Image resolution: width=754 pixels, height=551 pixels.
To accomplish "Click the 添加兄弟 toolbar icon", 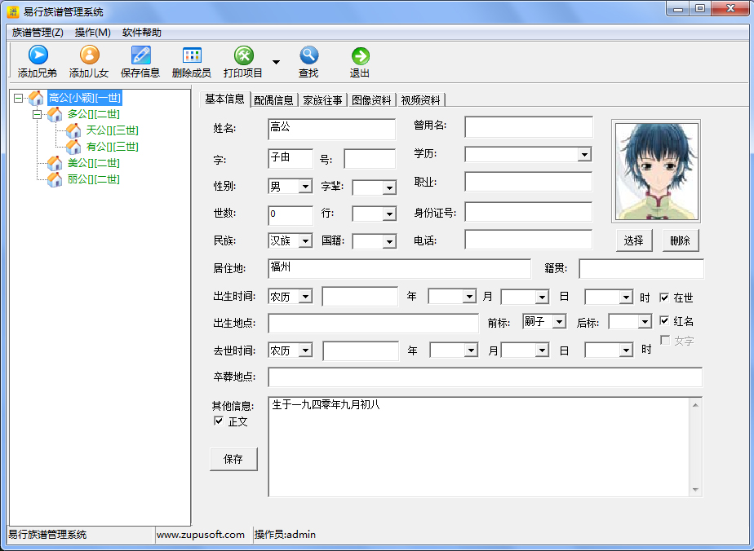I will tap(38, 55).
